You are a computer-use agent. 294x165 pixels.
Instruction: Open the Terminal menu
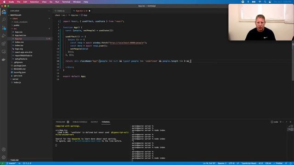click(x=66, y=2)
